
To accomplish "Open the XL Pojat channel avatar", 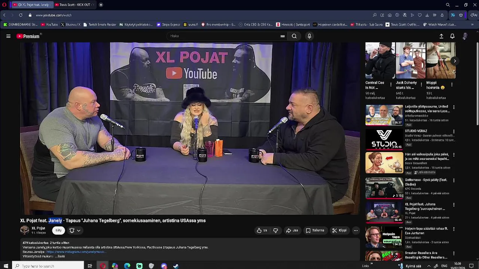I will pos(25,230).
